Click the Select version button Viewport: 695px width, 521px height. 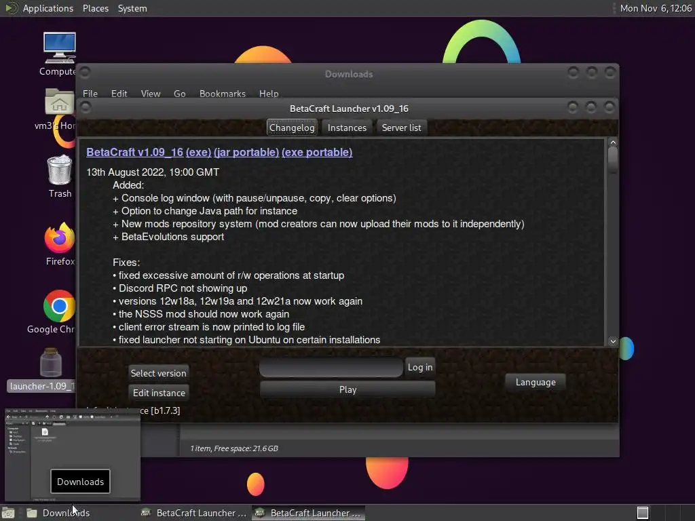click(x=159, y=373)
